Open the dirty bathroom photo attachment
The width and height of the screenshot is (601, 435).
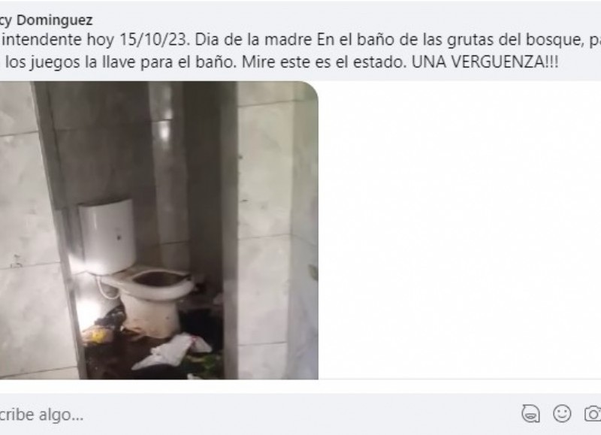[159, 231]
